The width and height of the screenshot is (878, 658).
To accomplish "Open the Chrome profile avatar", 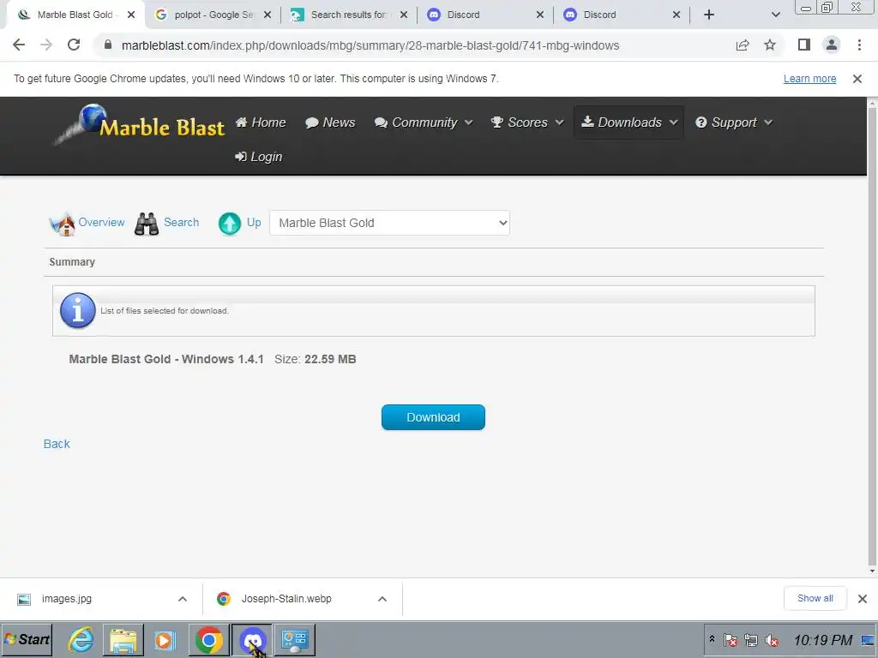I will [832, 45].
